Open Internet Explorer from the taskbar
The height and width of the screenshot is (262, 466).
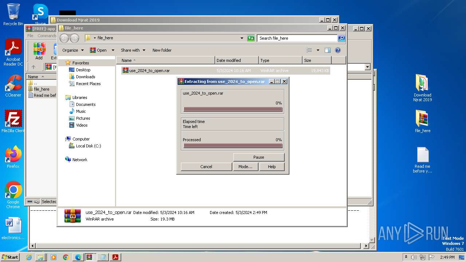tap(29, 257)
